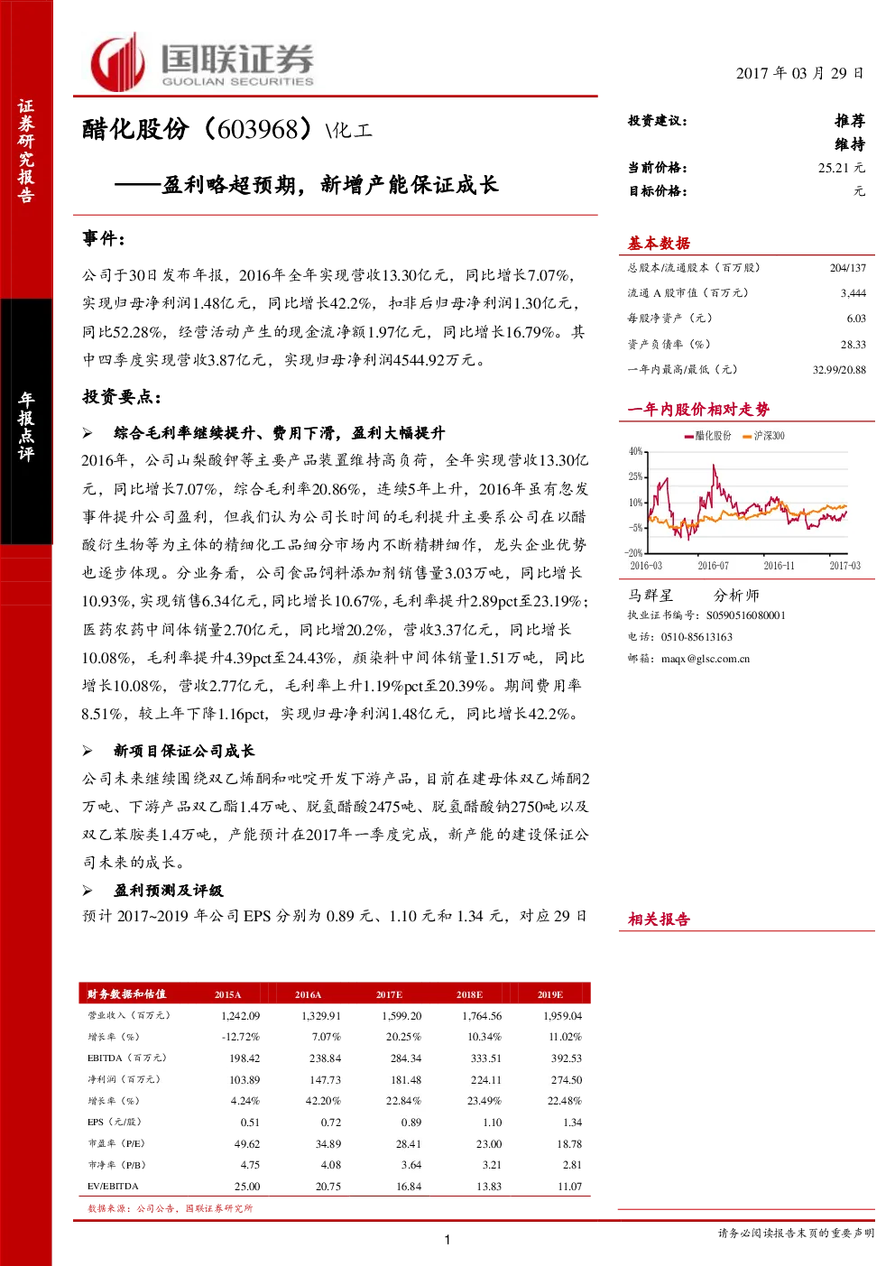Screen dimensions: 895x1266
Task: Click the EV/EBITDA row label
Action: [x=113, y=1187]
